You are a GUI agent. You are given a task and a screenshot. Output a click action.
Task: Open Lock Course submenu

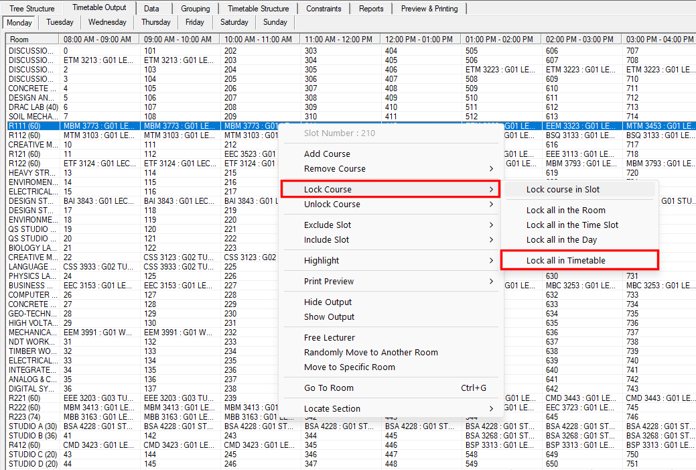coord(391,189)
